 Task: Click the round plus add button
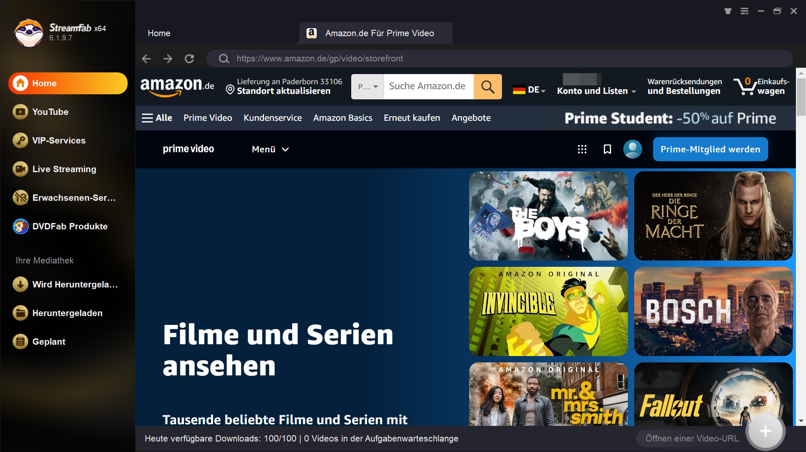(765, 431)
